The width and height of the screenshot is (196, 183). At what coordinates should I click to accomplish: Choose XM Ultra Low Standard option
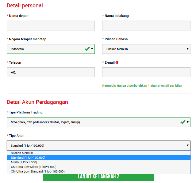click(x=99, y=172)
